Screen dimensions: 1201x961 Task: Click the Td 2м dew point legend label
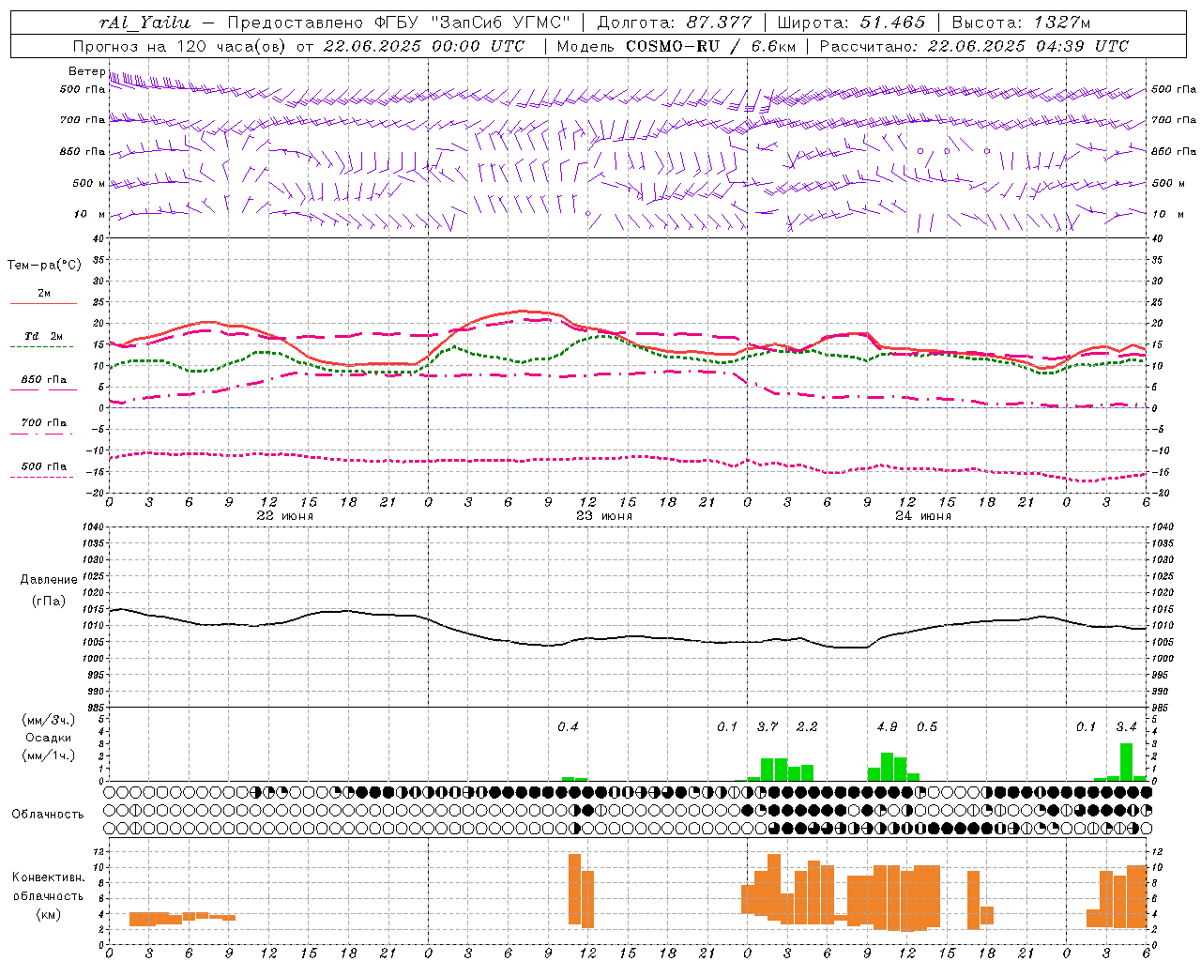point(44,336)
